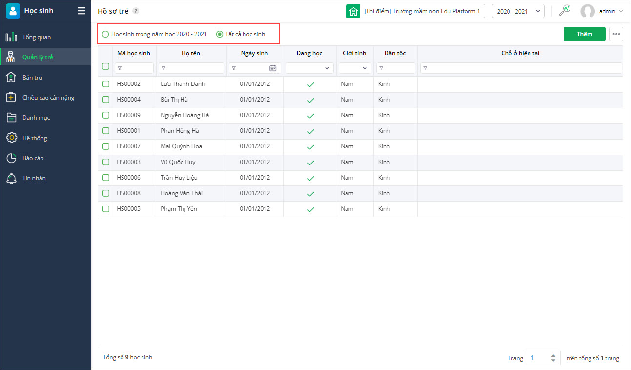
Task: Click the Học sinh app logo icon
Action: [13, 11]
